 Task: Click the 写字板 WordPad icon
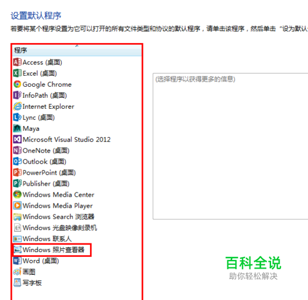click(17, 283)
